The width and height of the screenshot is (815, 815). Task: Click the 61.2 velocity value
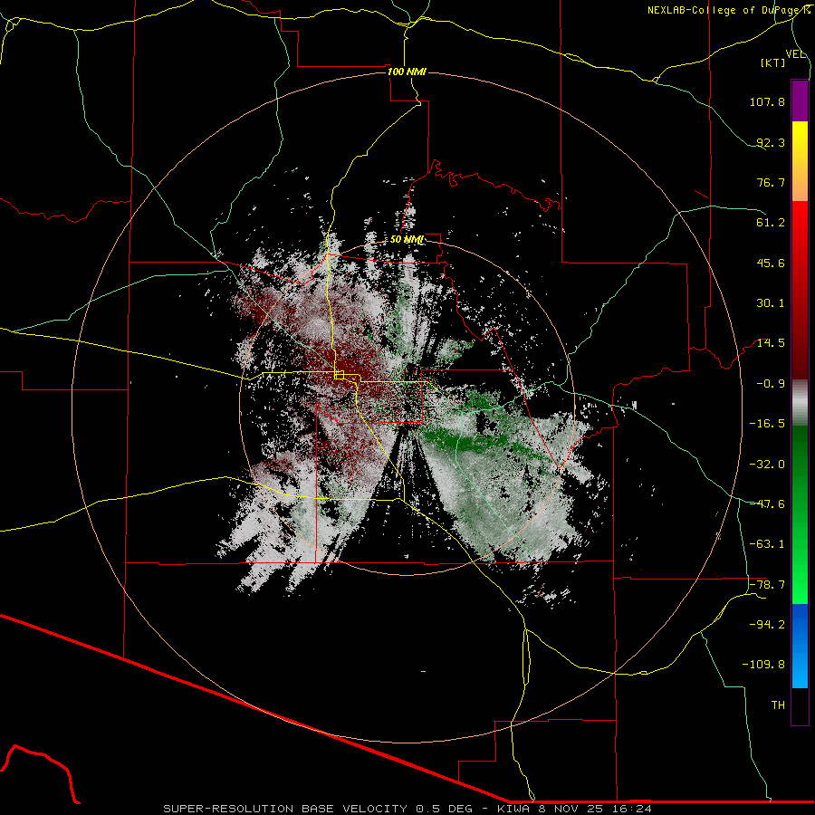pos(771,223)
